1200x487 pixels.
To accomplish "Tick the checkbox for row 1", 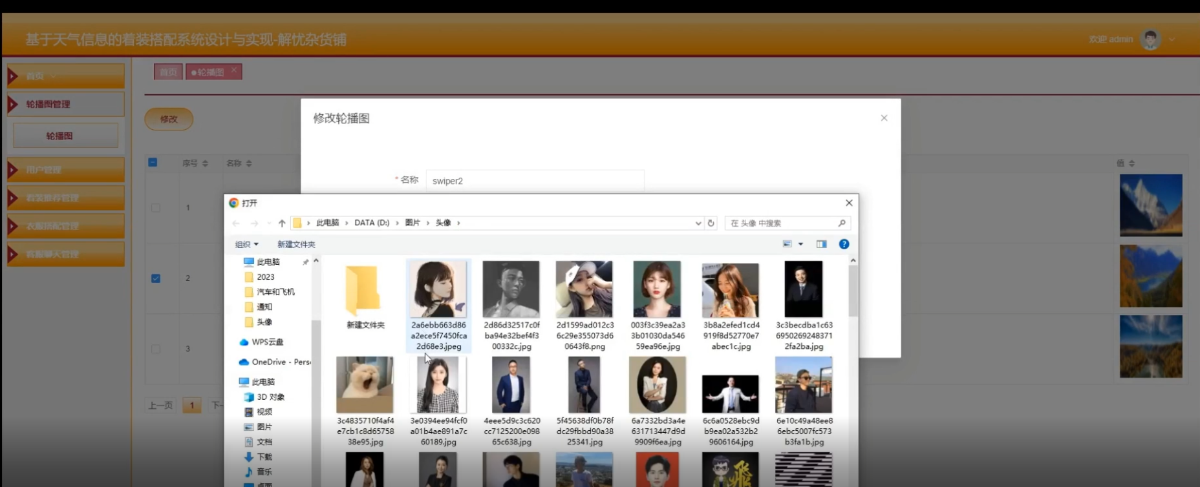I will (x=156, y=208).
